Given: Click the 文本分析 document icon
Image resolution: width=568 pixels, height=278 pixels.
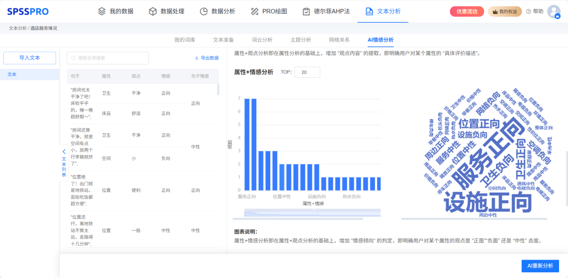Looking at the screenshot, I should pyautogui.click(x=369, y=11).
